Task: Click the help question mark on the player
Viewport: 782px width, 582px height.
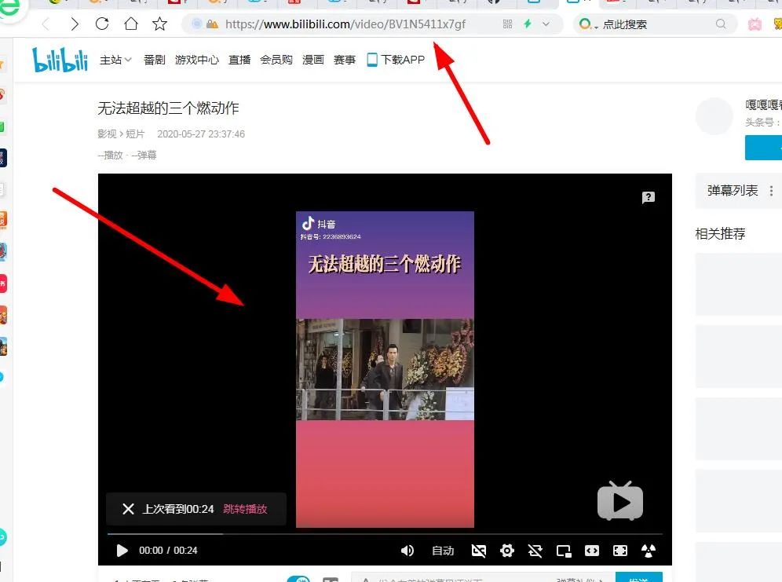Action: coord(649,197)
